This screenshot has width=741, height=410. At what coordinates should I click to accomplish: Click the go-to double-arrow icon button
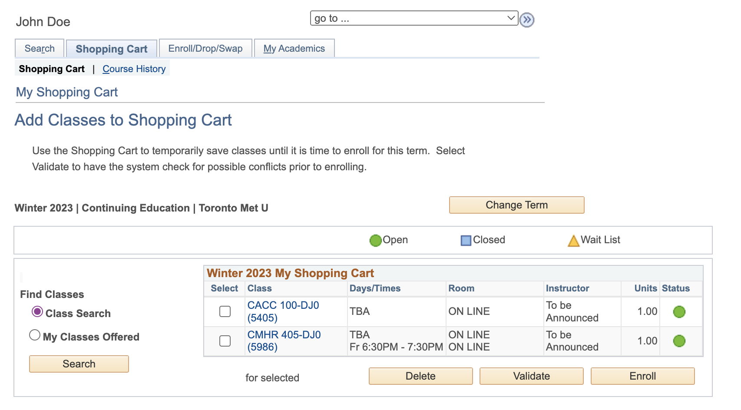(x=527, y=20)
